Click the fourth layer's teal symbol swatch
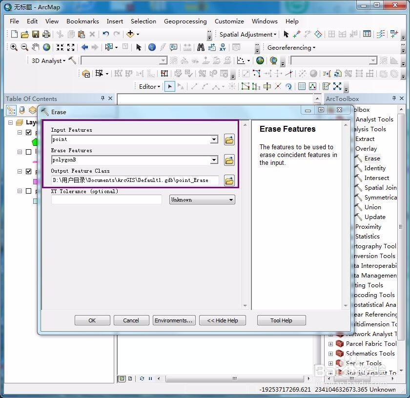 35,201
